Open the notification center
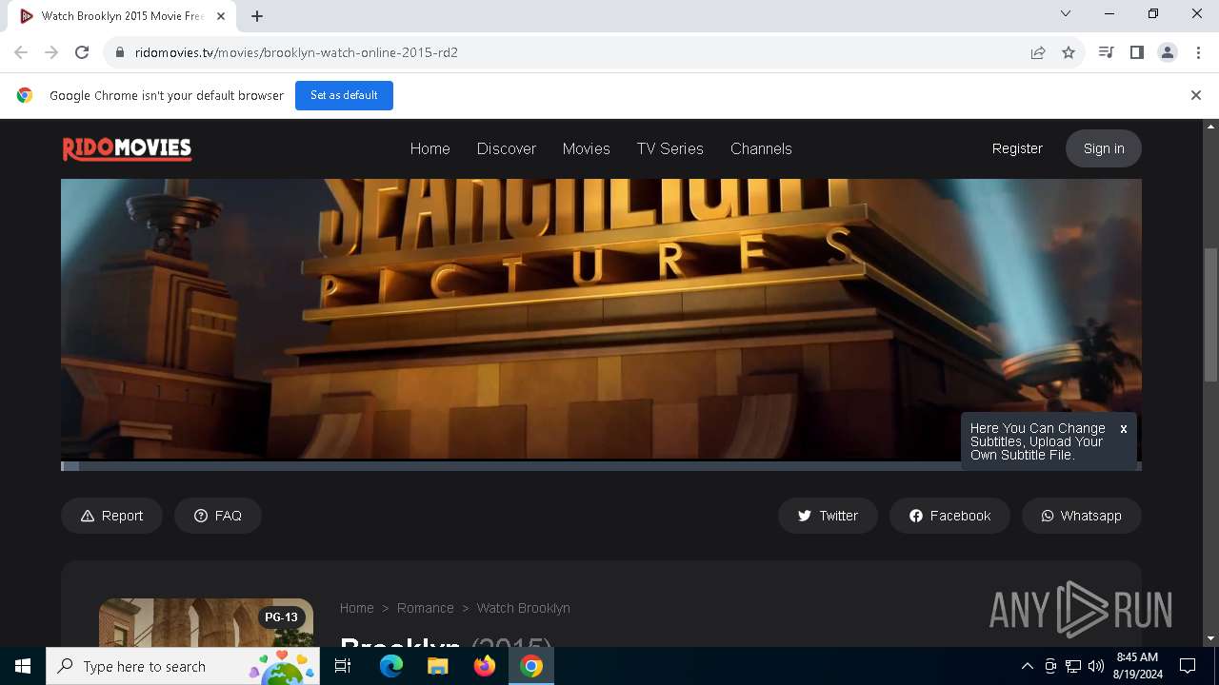 [1188, 666]
